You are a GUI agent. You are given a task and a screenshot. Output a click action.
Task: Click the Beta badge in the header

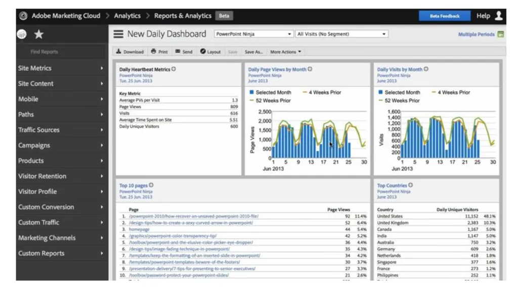tap(224, 16)
